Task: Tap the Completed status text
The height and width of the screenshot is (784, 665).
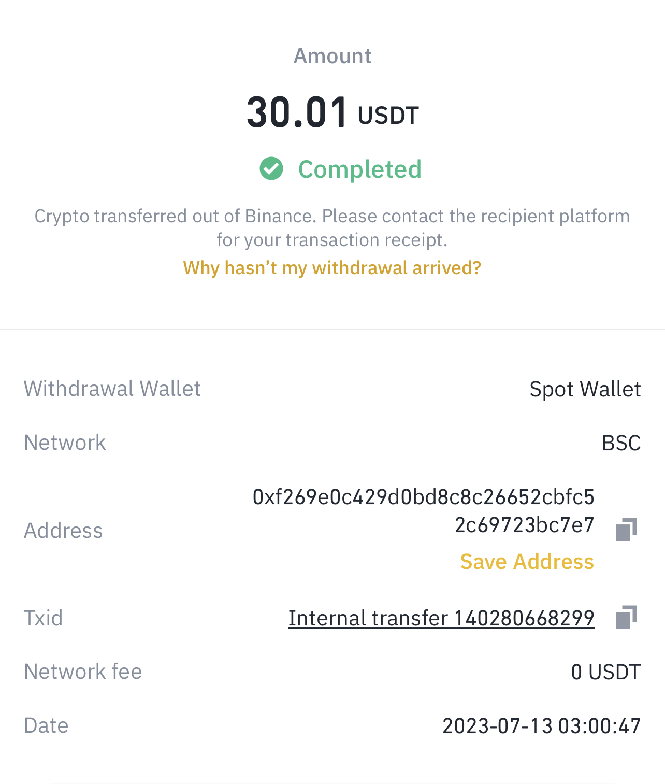Action: 359,169
